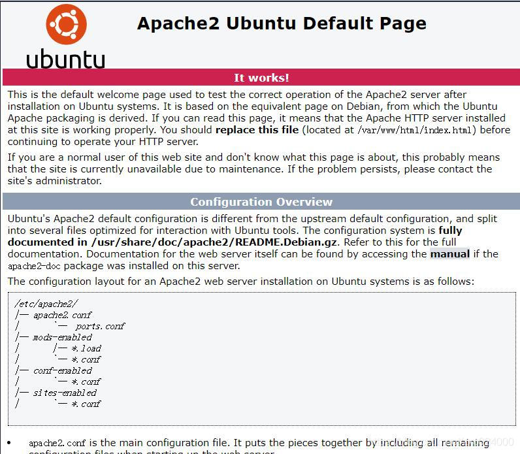This screenshot has width=520, height=454.
Task: Click the /var/www/html/index.html path text
Action: pos(415,130)
